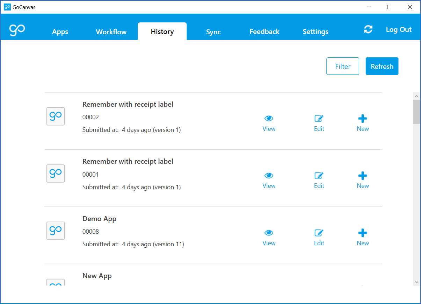The width and height of the screenshot is (421, 304).
Task: Create new from submission 00002 plus icon
Action: [363, 119]
